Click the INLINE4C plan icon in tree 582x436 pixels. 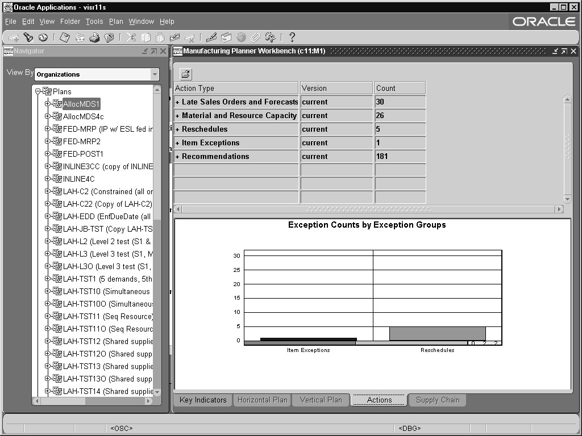click(x=57, y=178)
